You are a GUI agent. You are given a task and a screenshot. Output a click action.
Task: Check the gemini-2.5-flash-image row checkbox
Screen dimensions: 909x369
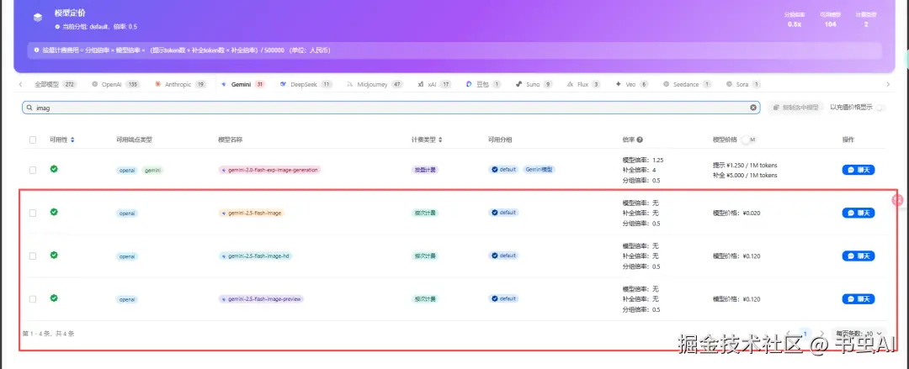click(33, 213)
